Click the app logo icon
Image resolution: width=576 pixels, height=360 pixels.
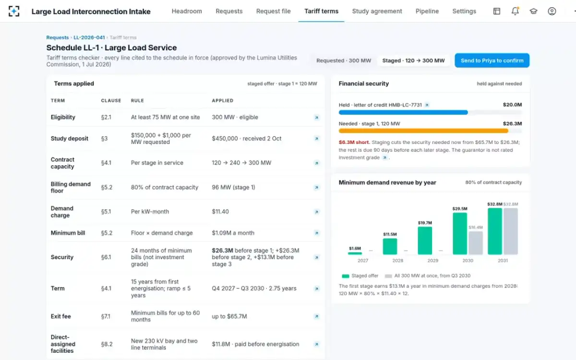coord(14,11)
